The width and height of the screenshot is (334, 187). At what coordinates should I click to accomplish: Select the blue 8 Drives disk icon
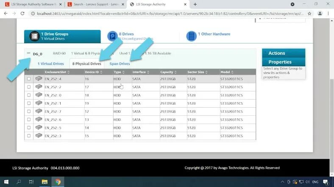pyautogui.click(x=112, y=36)
